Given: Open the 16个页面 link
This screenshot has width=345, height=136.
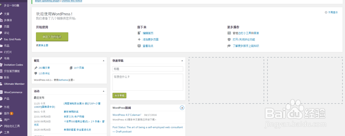Looking at the screenshot, I should pyautogui.click(x=79, y=68).
